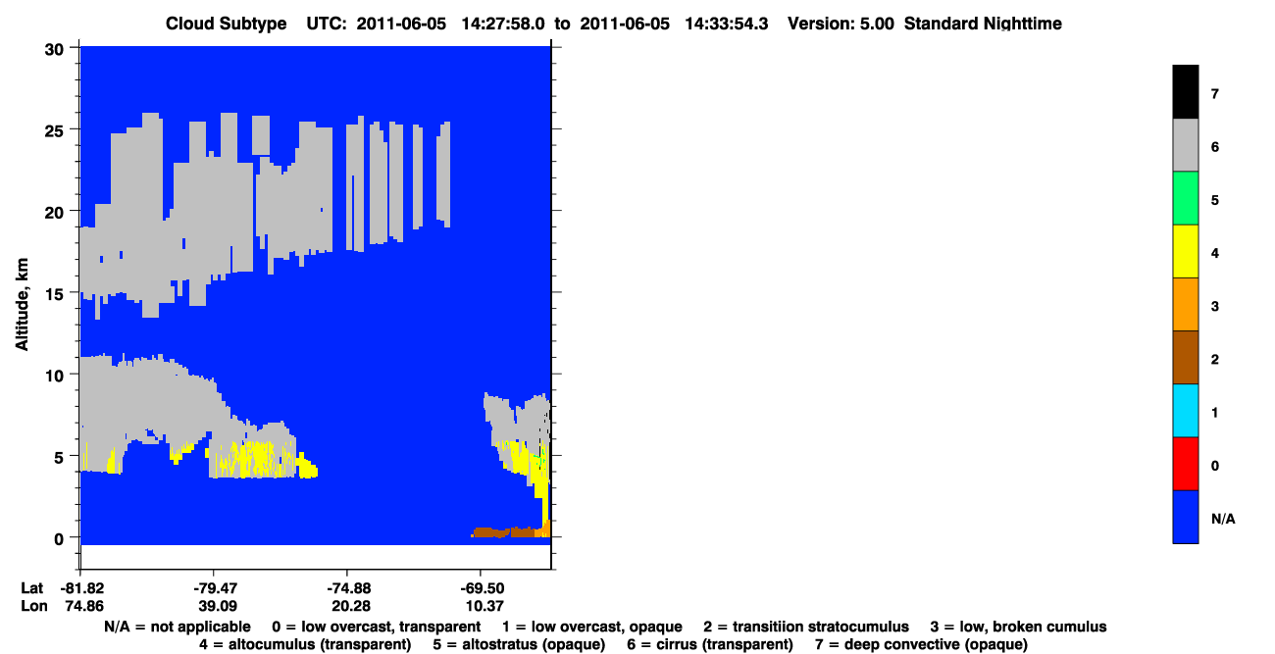Image resolution: width=1275 pixels, height=654 pixels.
Task: Click the y-axis tick label 0
Action: [x=61, y=537]
